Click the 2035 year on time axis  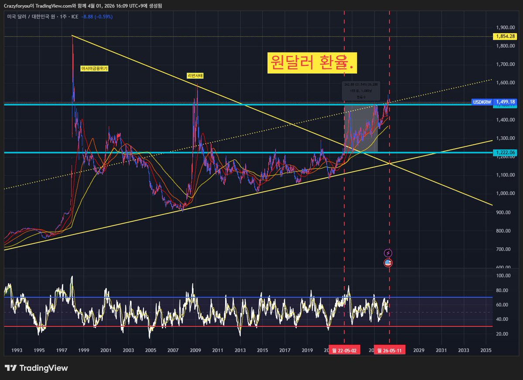click(x=486, y=350)
